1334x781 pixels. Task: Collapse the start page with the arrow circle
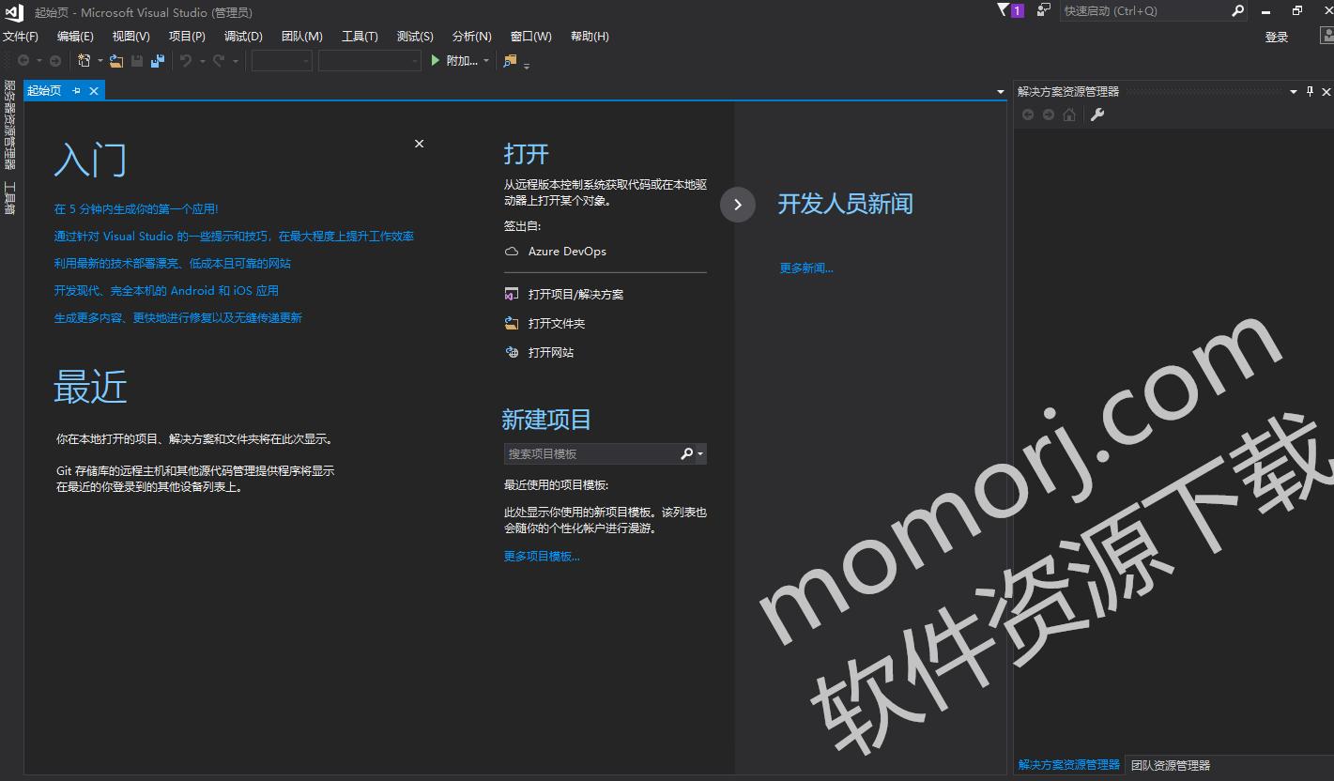pyautogui.click(x=738, y=205)
